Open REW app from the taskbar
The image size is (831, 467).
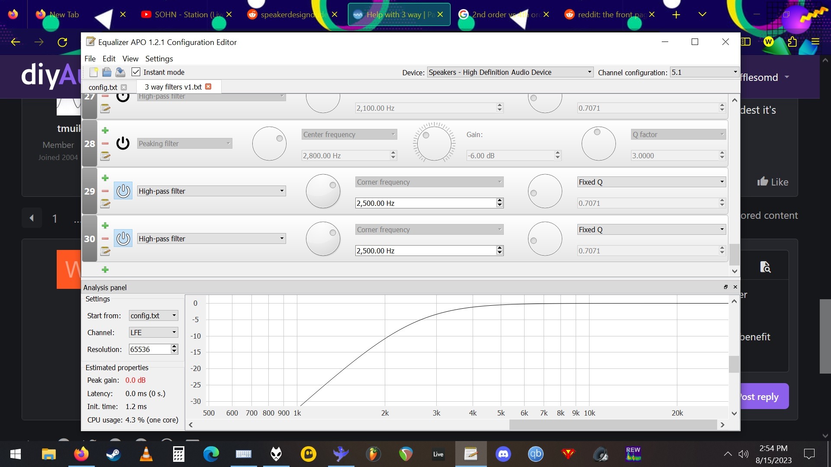[633, 454]
